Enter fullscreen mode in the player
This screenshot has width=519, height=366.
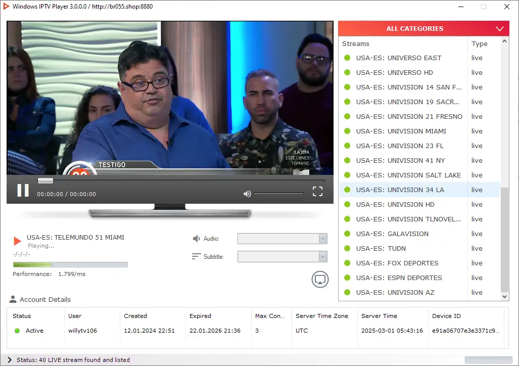[317, 191]
